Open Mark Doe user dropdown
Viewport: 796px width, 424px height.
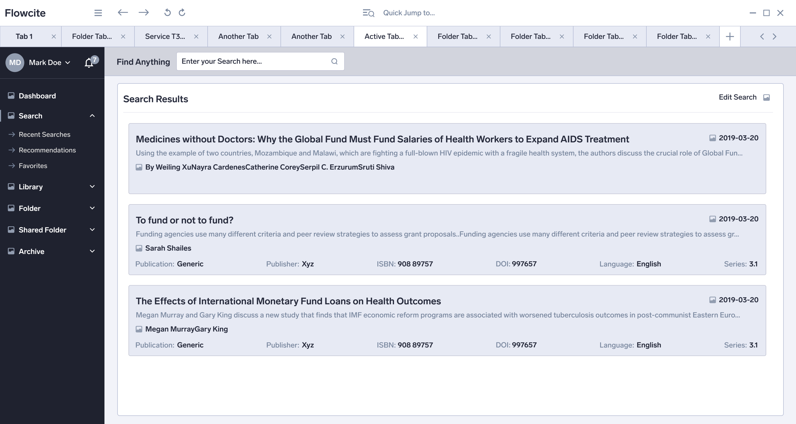[49, 63]
